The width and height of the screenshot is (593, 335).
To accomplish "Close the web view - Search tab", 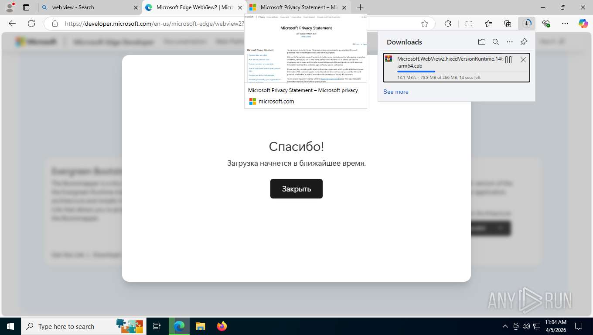I will click(x=136, y=7).
